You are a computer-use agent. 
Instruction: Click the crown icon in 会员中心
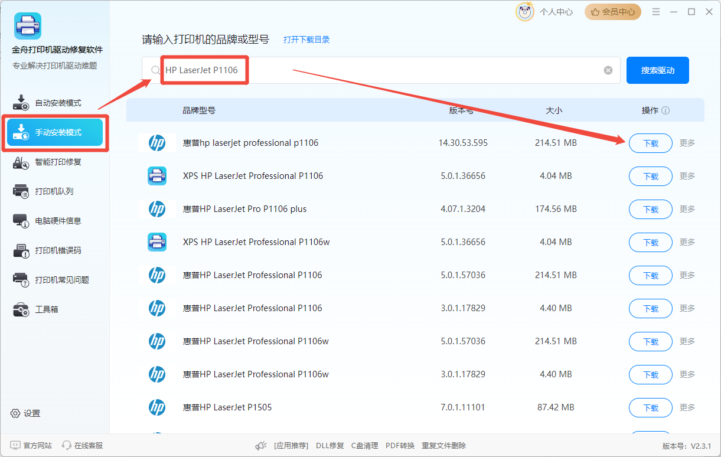pyautogui.click(x=595, y=11)
